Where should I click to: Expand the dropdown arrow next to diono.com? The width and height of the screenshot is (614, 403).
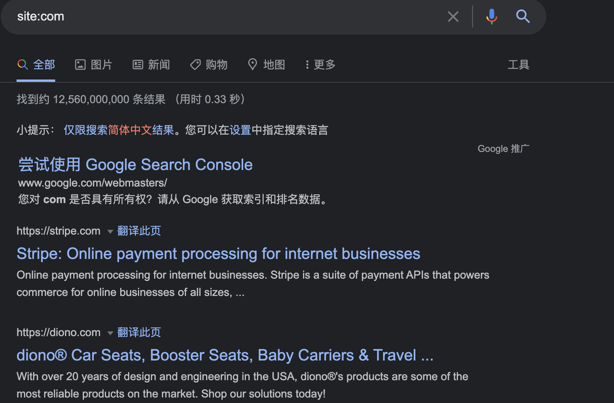[110, 333]
